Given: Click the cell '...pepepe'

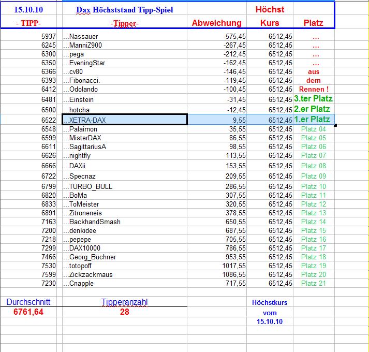Looking at the screenshot, I should (x=125, y=239).
